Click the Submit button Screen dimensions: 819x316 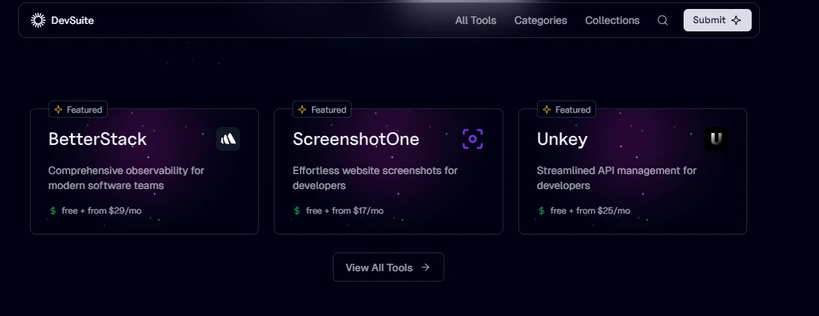point(718,20)
